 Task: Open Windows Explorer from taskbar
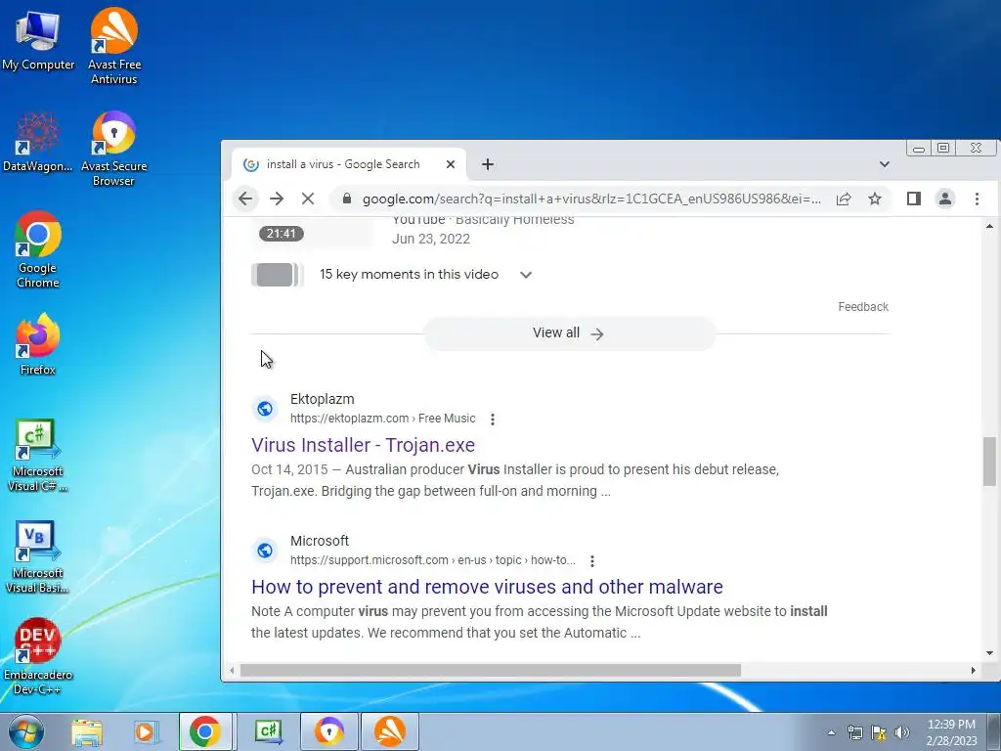87,731
